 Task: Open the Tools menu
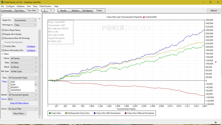[35, 6]
